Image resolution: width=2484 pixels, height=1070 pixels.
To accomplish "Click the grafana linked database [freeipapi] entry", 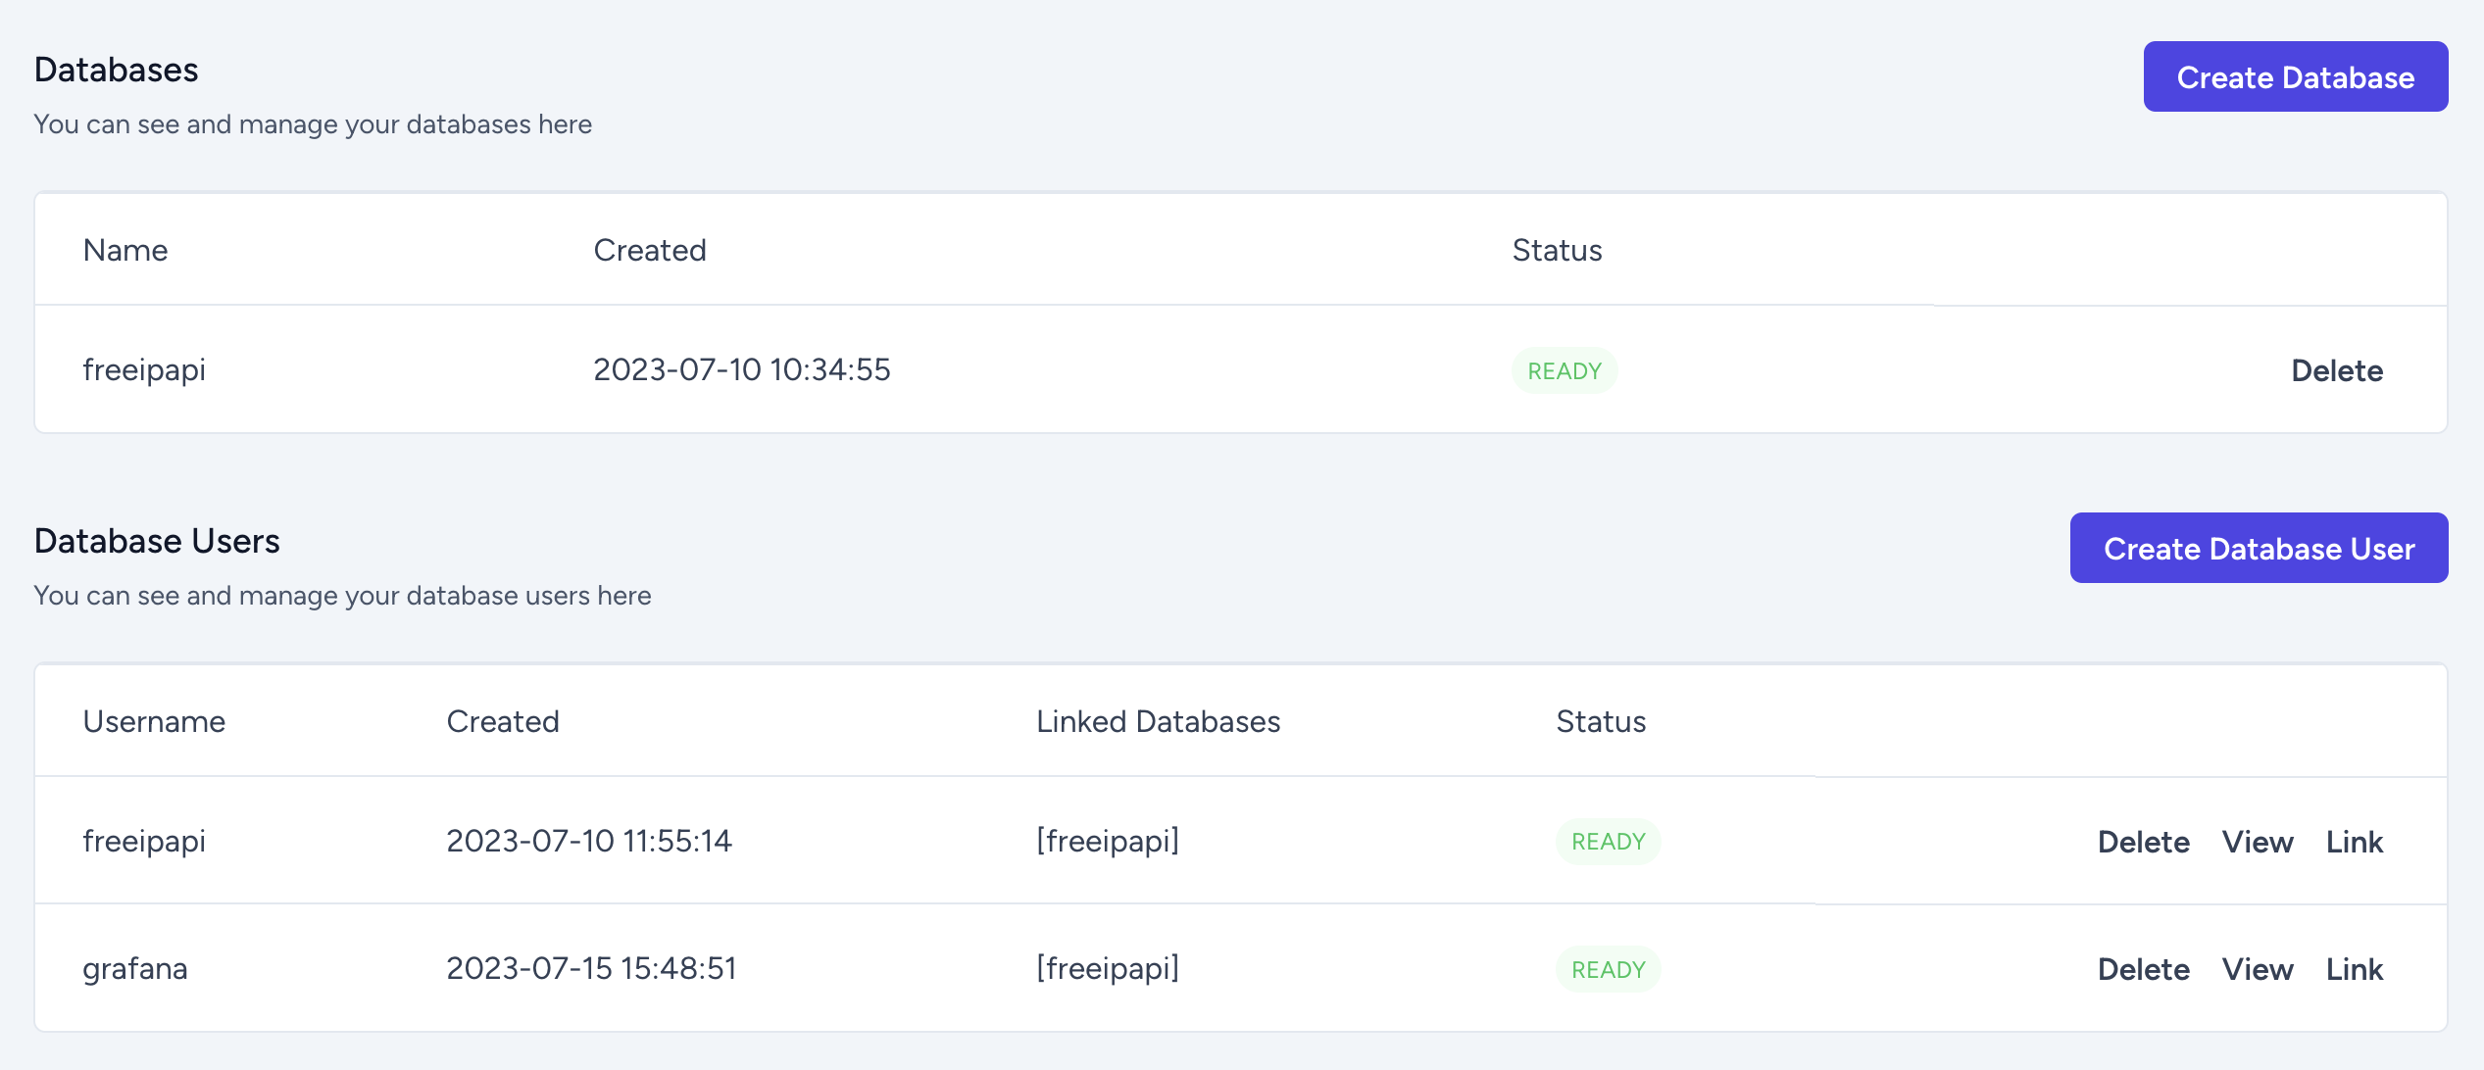I will point(1108,968).
